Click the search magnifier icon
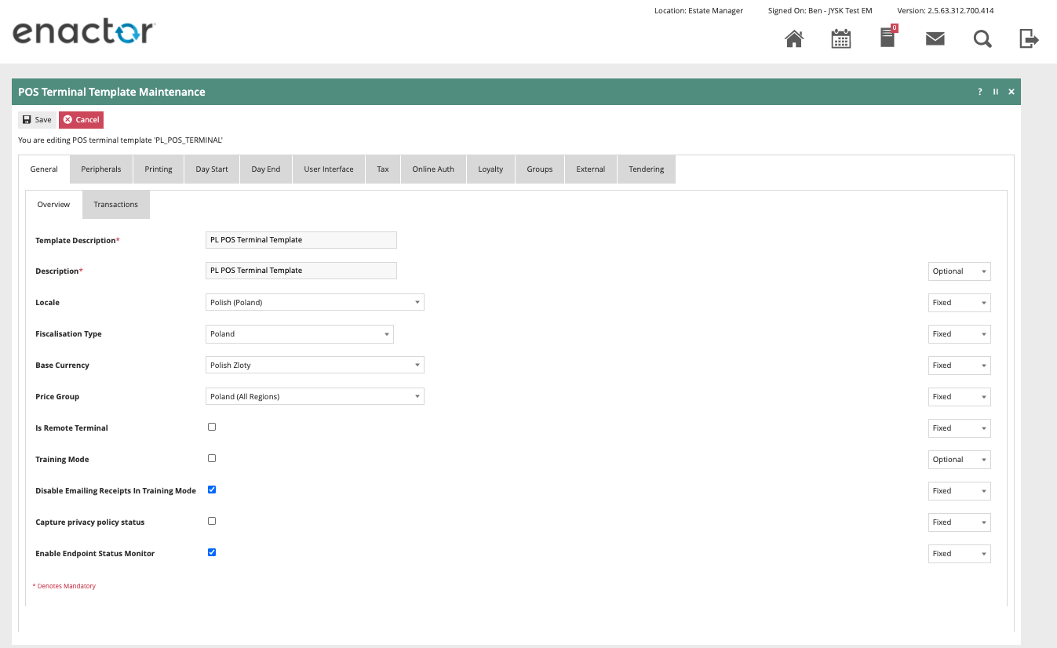This screenshot has width=1057, height=648. (x=982, y=38)
